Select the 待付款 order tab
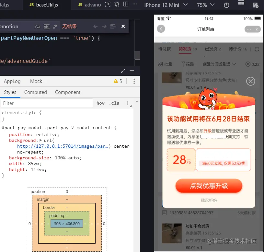 (165, 49)
